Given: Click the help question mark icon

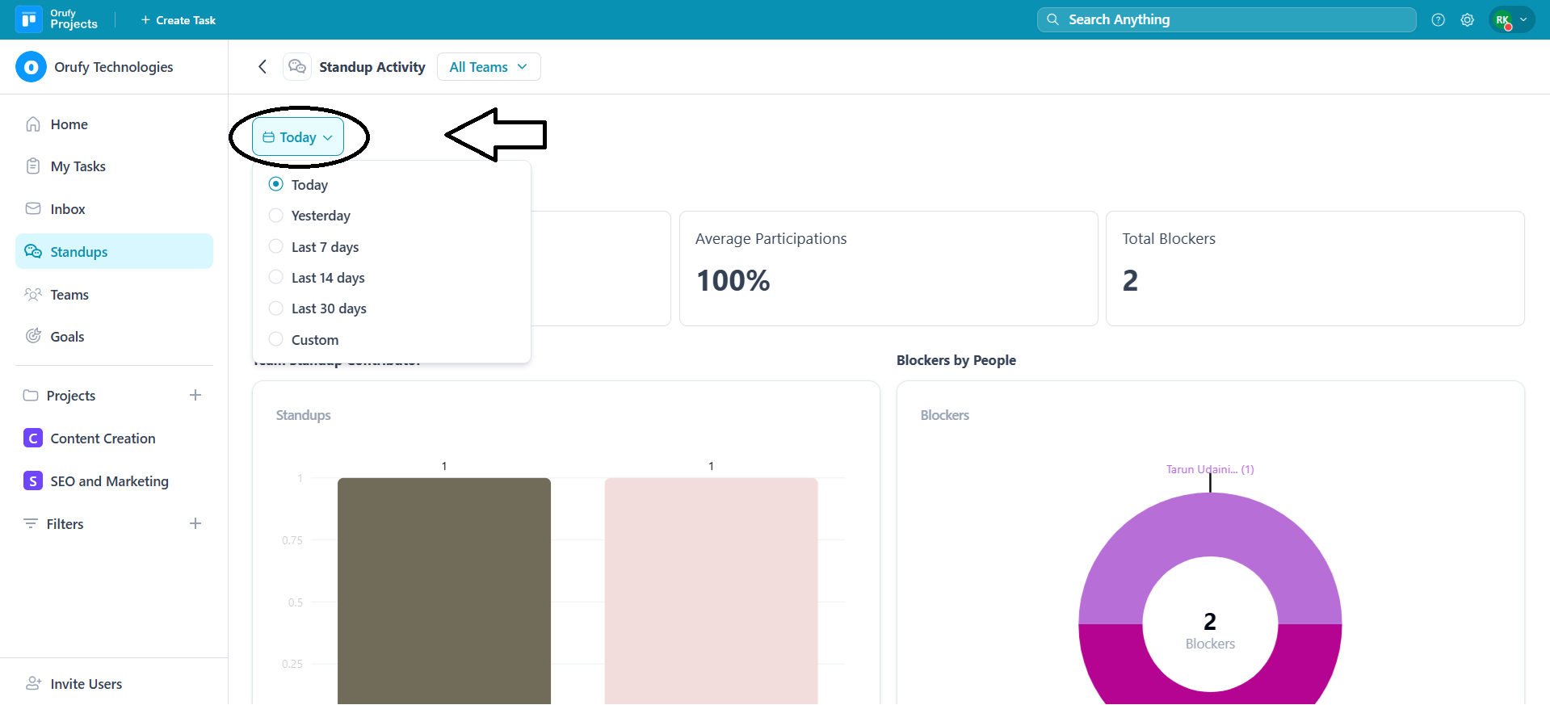Looking at the screenshot, I should pyautogui.click(x=1438, y=20).
